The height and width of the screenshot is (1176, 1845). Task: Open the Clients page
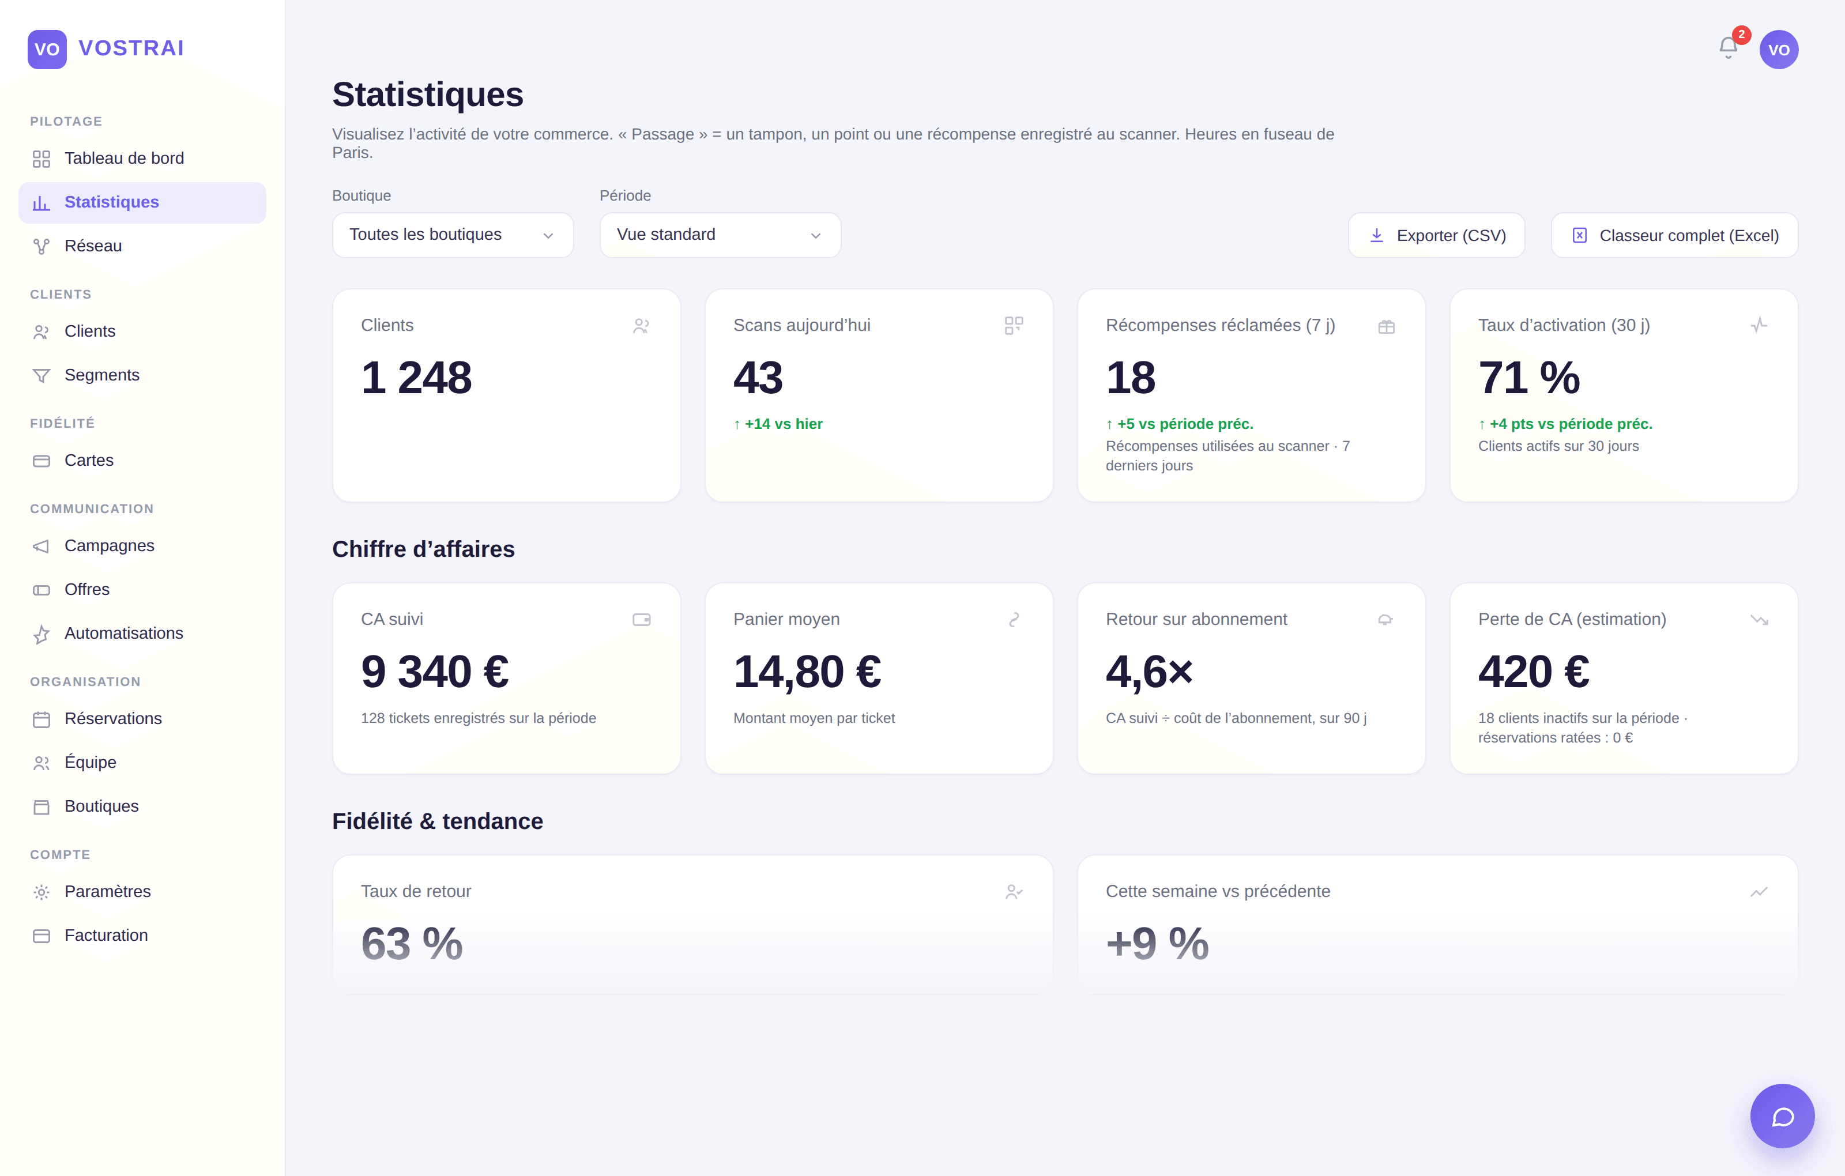[142, 331]
